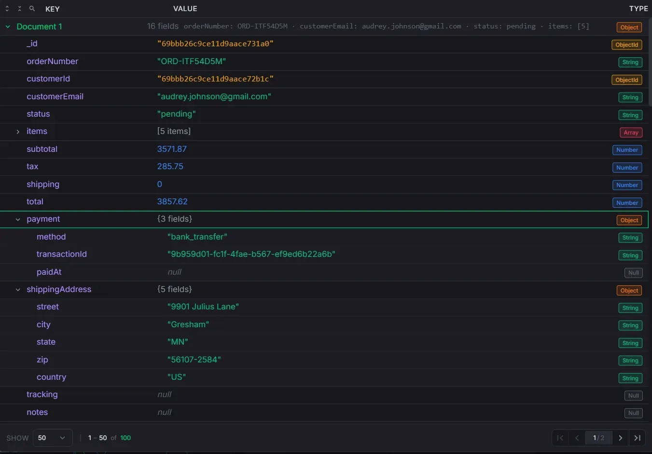The image size is (652, 454).
Task: Select the customerEmail value
Action: point(214,96)
